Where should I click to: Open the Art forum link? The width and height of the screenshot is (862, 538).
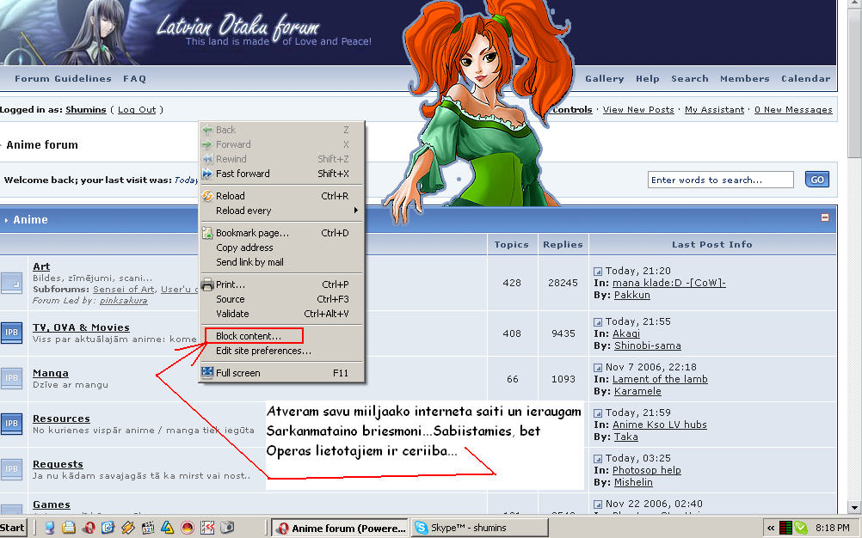(x=41, y=266)
